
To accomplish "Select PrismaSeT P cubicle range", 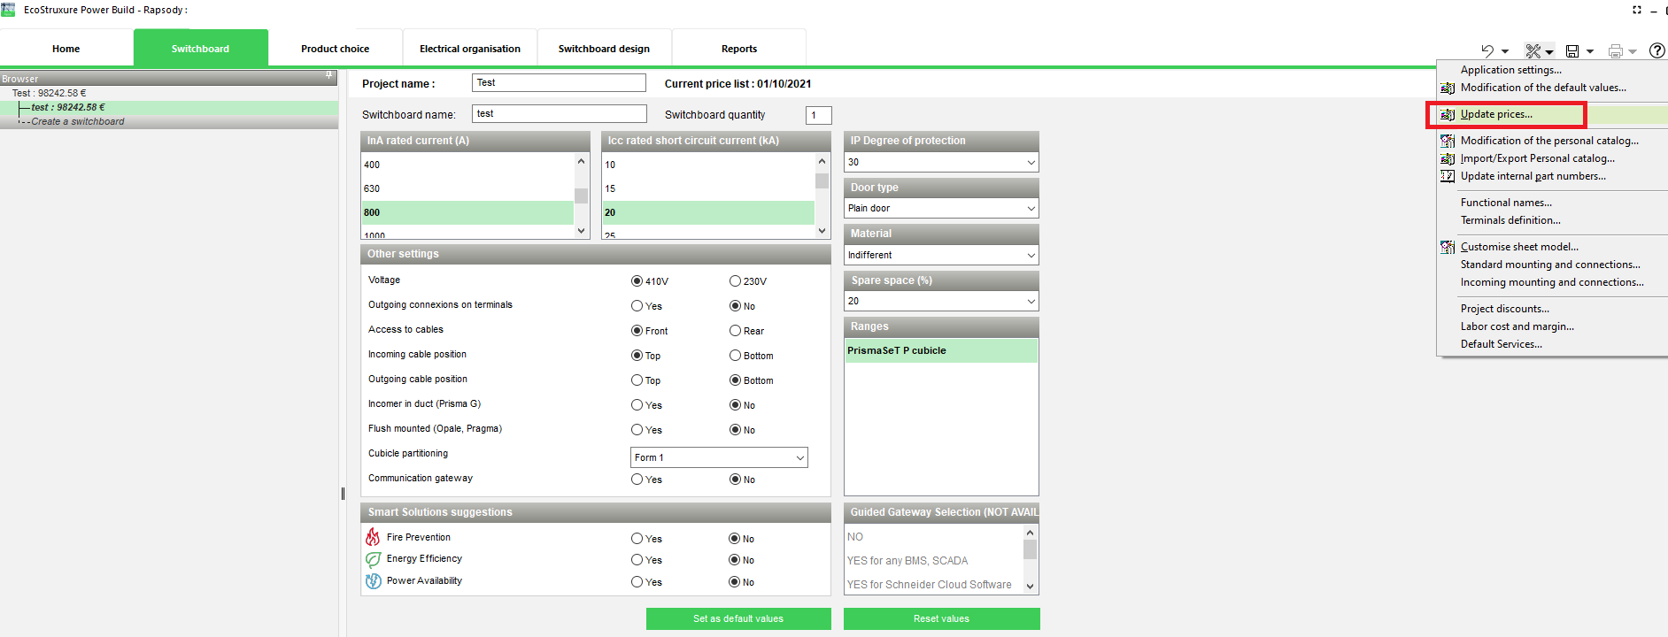I will (941, 350).
